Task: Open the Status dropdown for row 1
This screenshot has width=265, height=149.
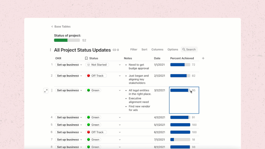Action: pos(120,65)
